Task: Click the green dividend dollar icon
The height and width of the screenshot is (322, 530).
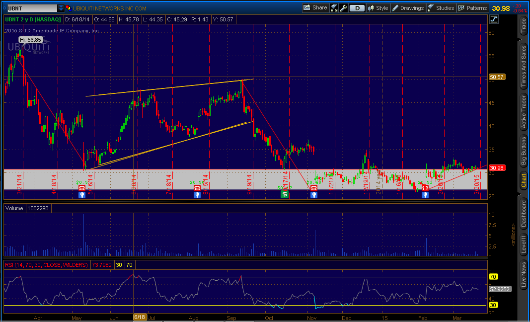Action: [x=285, y=194]
